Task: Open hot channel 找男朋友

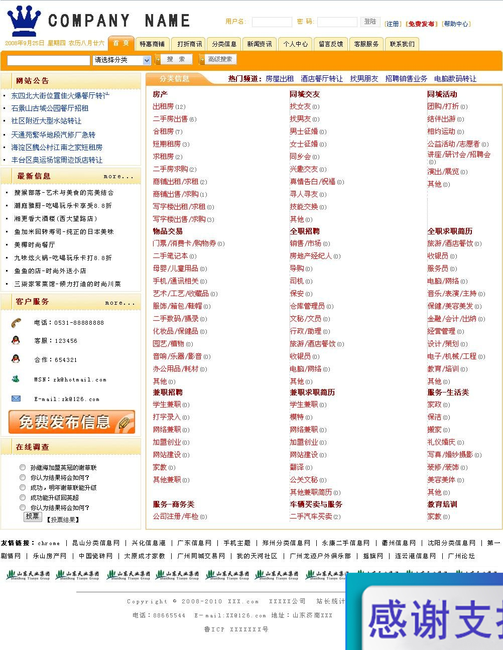Action: pos(364,79)
